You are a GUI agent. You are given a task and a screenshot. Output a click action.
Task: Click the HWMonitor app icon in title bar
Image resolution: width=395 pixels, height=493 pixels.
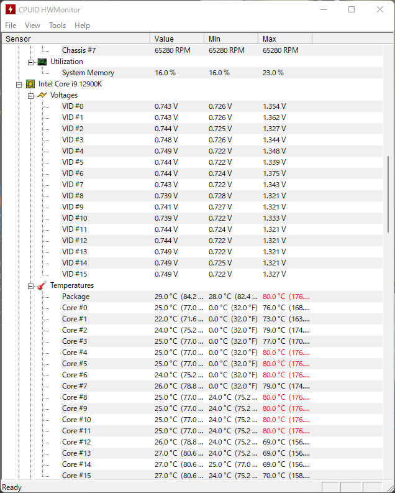coord(9,10)
